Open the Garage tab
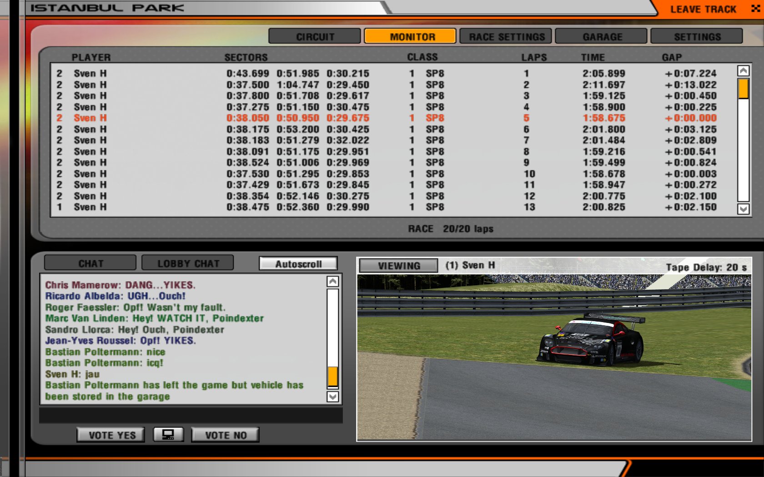764x477 pixels. [x=601, y=37]
